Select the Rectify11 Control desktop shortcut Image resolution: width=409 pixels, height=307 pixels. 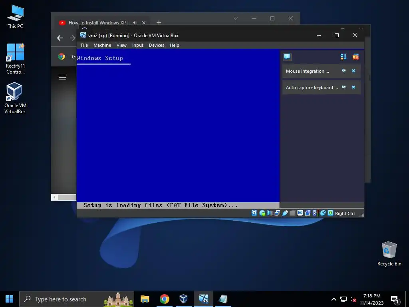click(16, 59)
